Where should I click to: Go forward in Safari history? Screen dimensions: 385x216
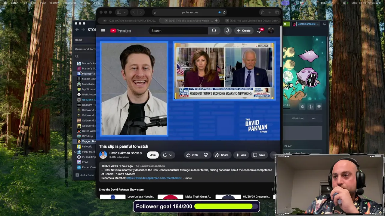[x=140, y=12]
